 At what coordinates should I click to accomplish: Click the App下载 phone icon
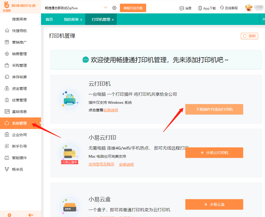click(x=200, y=8)
